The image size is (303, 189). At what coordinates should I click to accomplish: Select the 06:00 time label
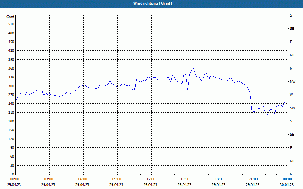tap(82, 179)
